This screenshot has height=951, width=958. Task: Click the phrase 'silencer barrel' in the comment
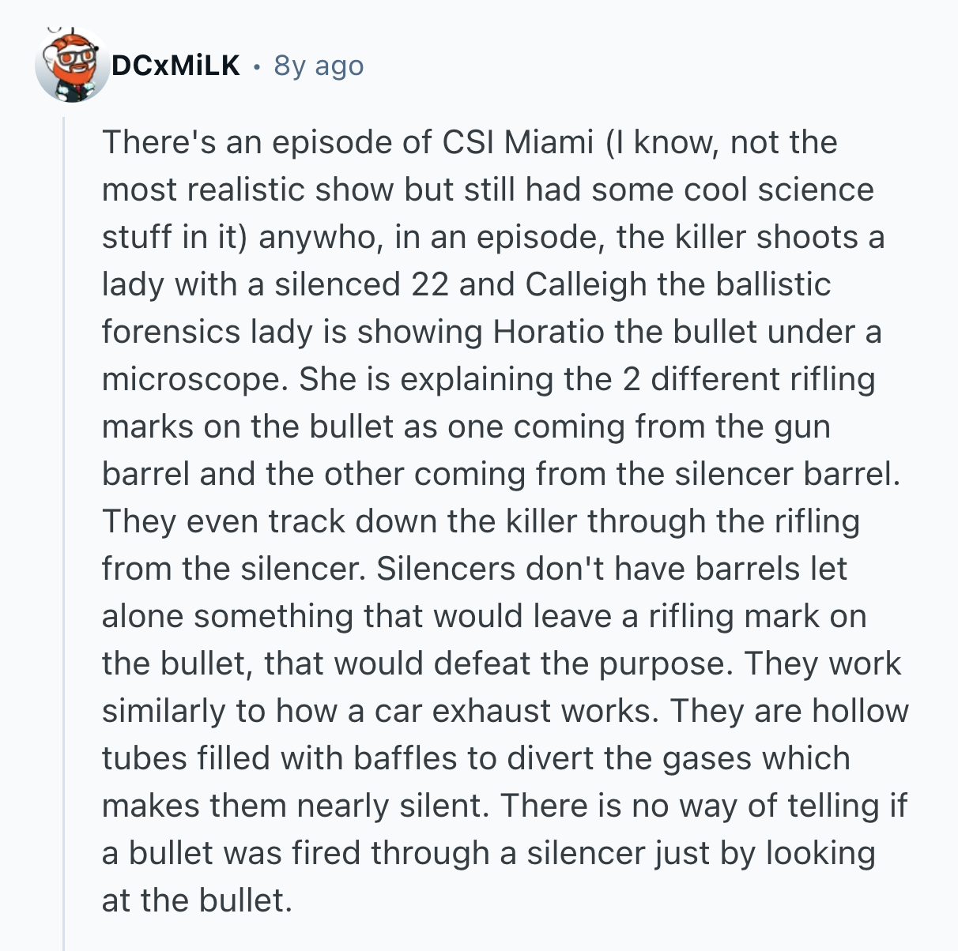(x=787, y=474)
